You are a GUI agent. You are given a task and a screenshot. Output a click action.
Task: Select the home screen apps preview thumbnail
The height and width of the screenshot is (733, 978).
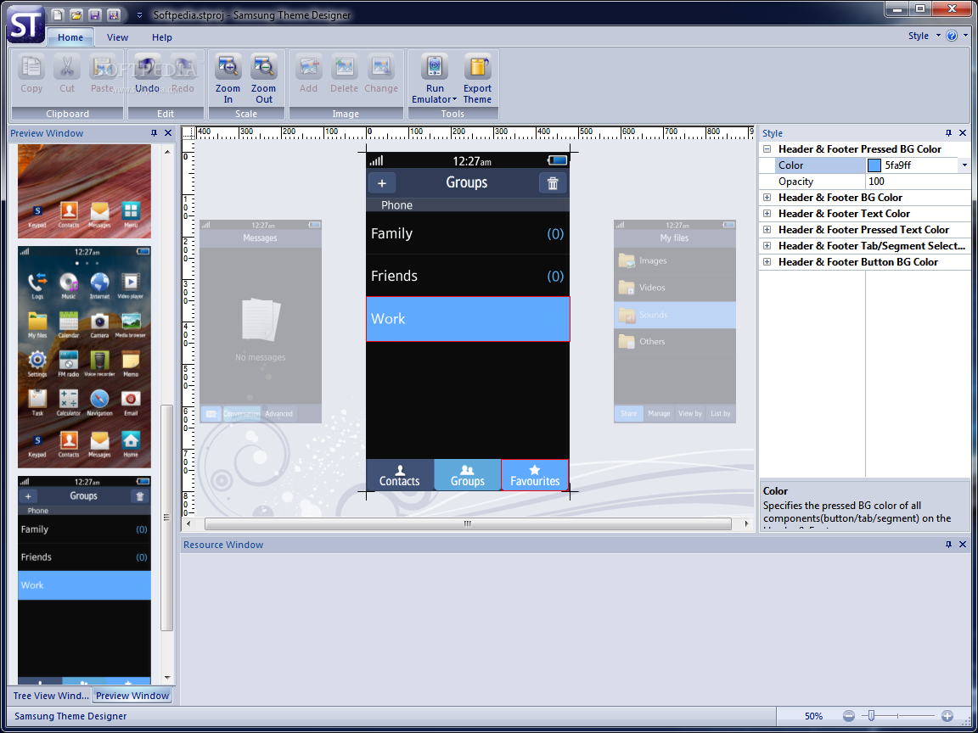84,356
